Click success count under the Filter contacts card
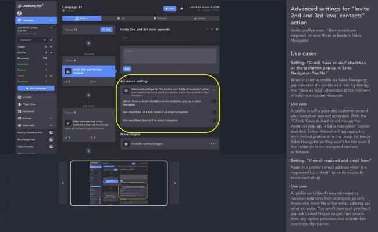Image resolution: width=378 pixels, height=232 pixels. click(x=67, y=137)
